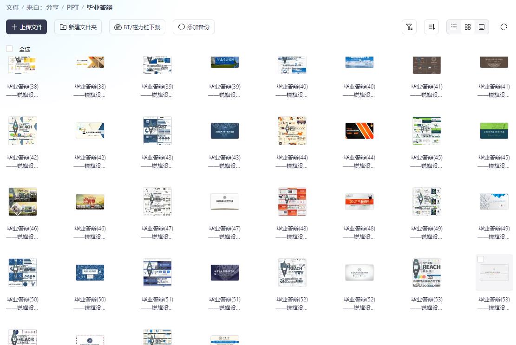
Task: Open 毕业答辩(49) dark green collage thumbnail
Action: (x=427, y=202)
